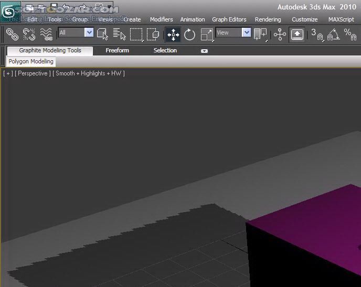Open the Create menu
This screenshot has width=361, height=287.
coord(132,19)
